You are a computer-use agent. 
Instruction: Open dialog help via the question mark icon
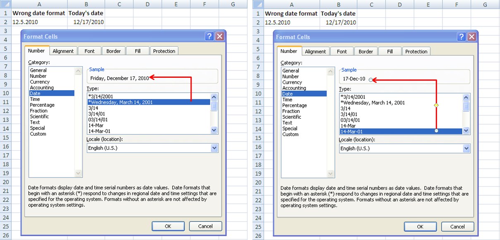pos(209,36)
